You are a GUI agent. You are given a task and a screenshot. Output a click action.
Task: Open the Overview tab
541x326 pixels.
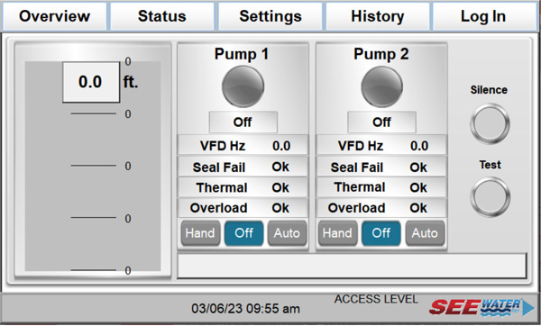pos(54,16)
